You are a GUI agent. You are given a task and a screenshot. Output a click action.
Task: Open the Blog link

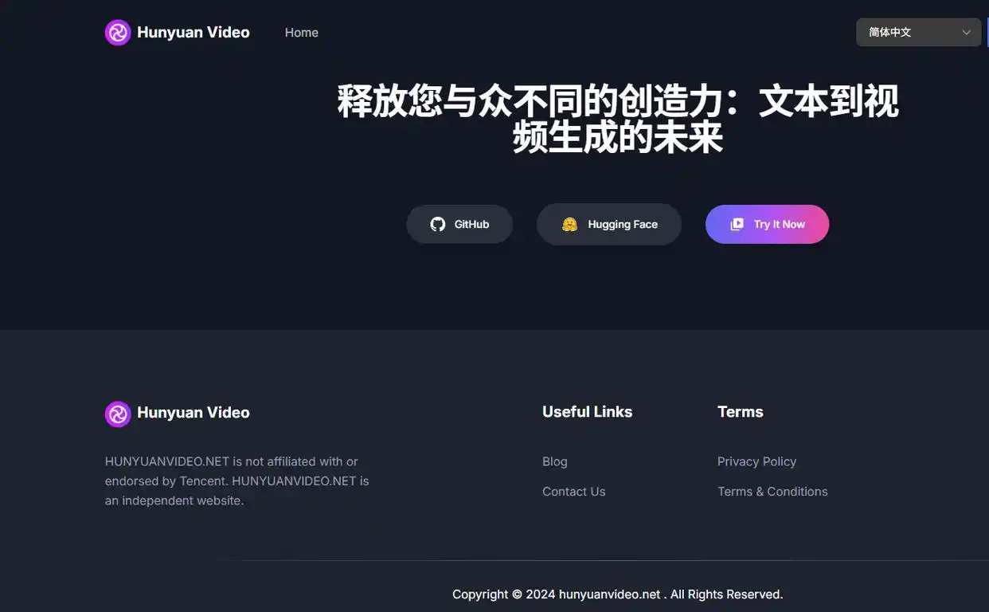[555, 461]
